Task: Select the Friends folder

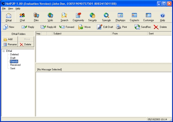Action: click(14, 62)
